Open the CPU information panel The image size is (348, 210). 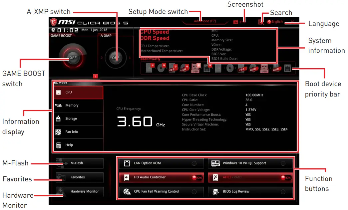coord(78,92)
